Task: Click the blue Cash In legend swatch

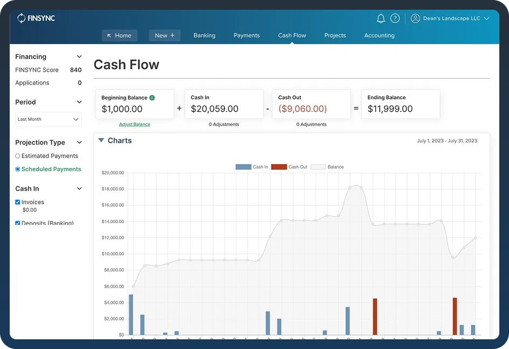Action: 242,167
